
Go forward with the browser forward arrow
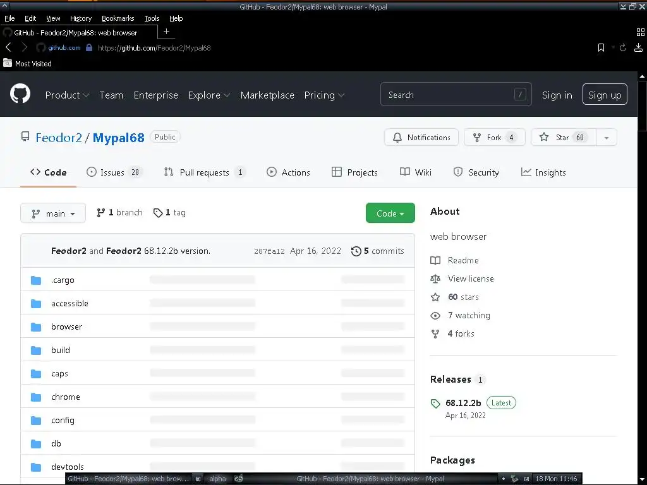(x=25, y=47)
